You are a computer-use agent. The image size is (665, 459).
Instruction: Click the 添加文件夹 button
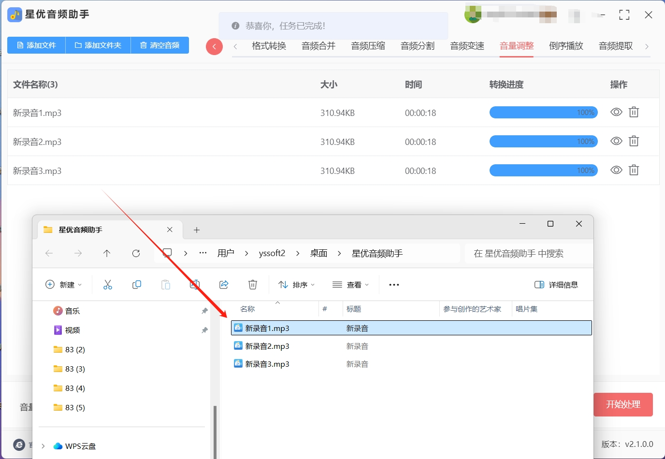pos(98,45)
